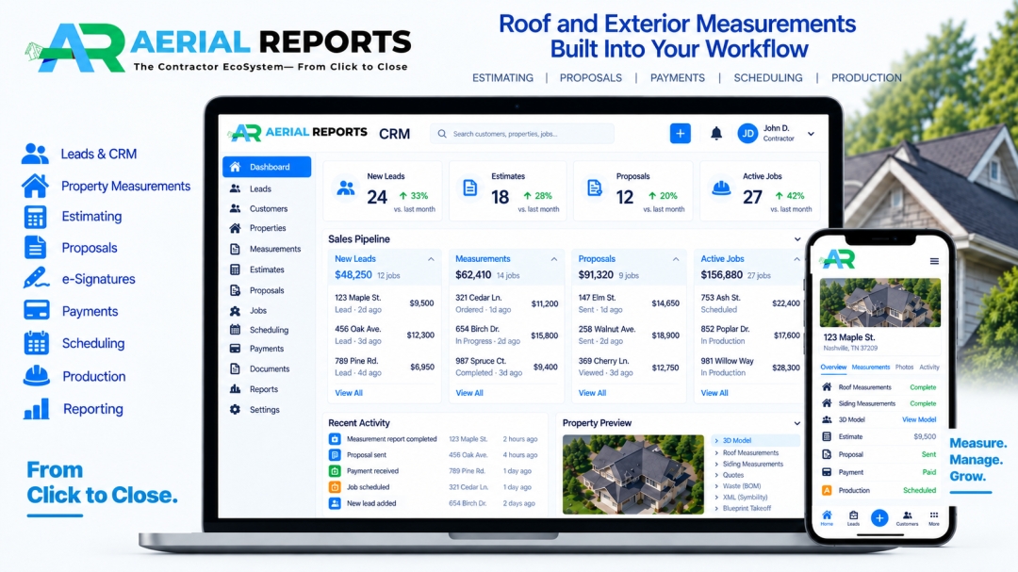Image resolution: width=1018 pixels, height=572 pixels.
Task: Collapse the Measurements pipeline column
Action: click(554, 258)
